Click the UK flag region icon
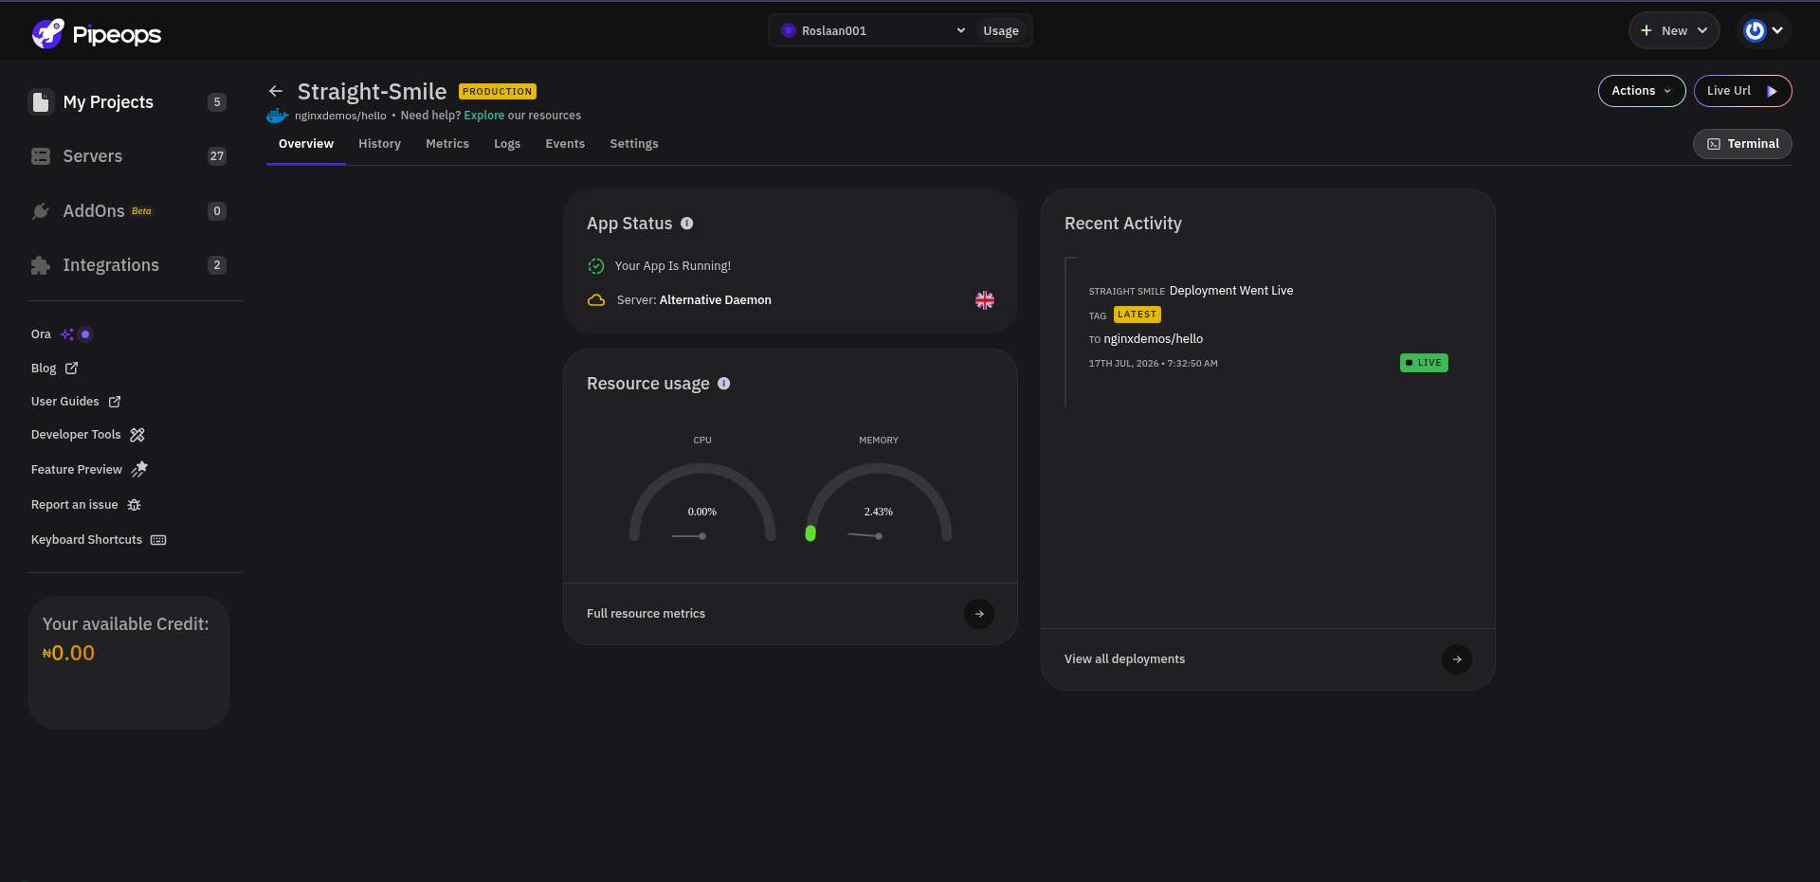This screenshot has height=882, width=1820. point(985,300)
